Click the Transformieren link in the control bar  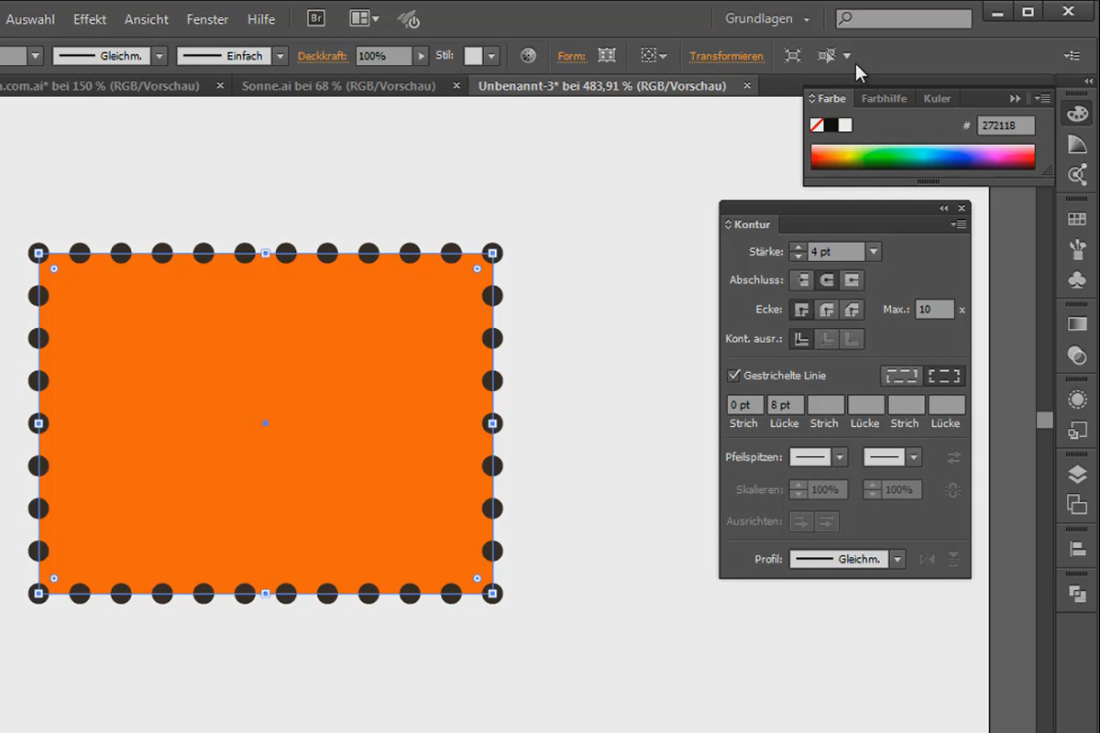(x=726, y=56)
